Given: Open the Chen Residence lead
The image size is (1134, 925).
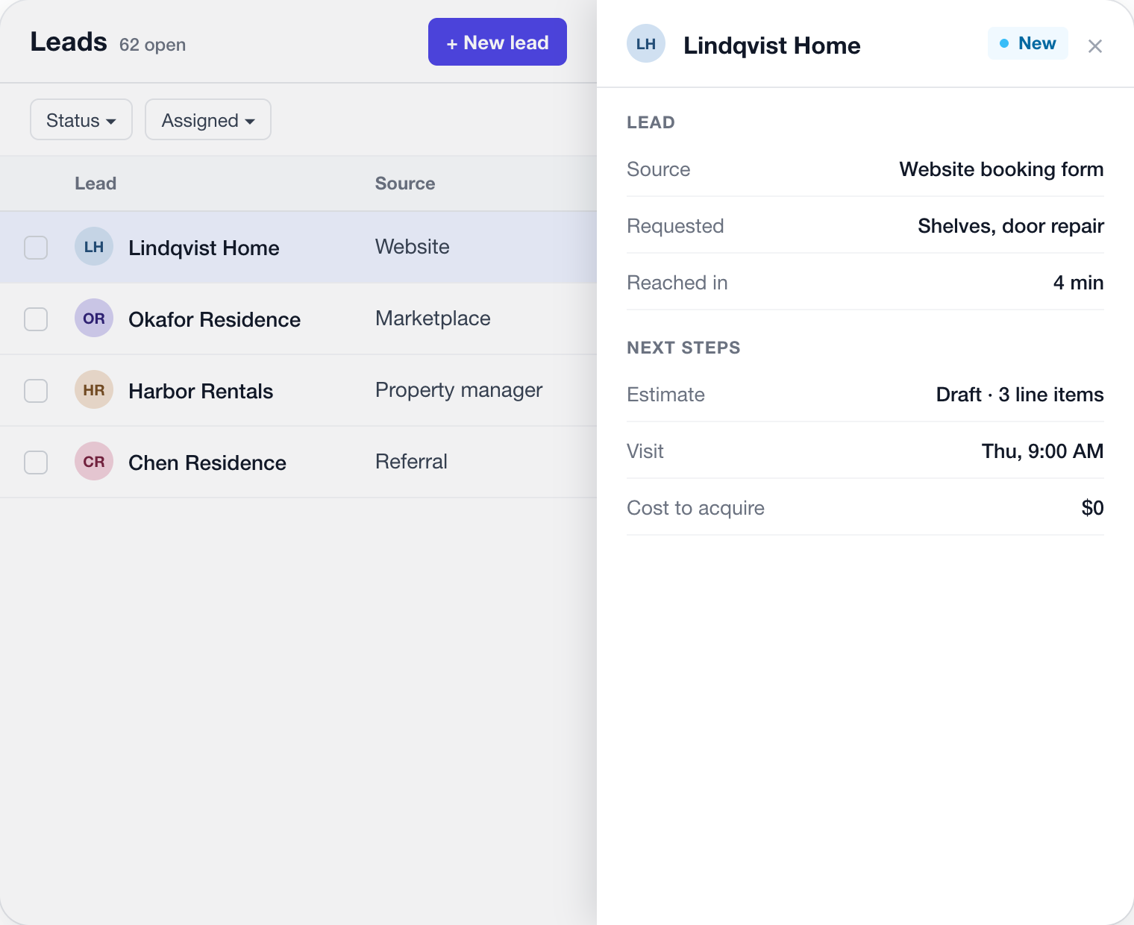Looking at the screenshot, I should click(207, 462).
